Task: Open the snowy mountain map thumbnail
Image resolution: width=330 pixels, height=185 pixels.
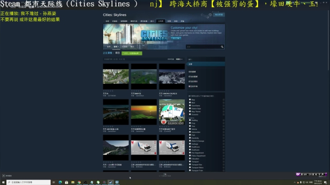Action: coord(172,76)
